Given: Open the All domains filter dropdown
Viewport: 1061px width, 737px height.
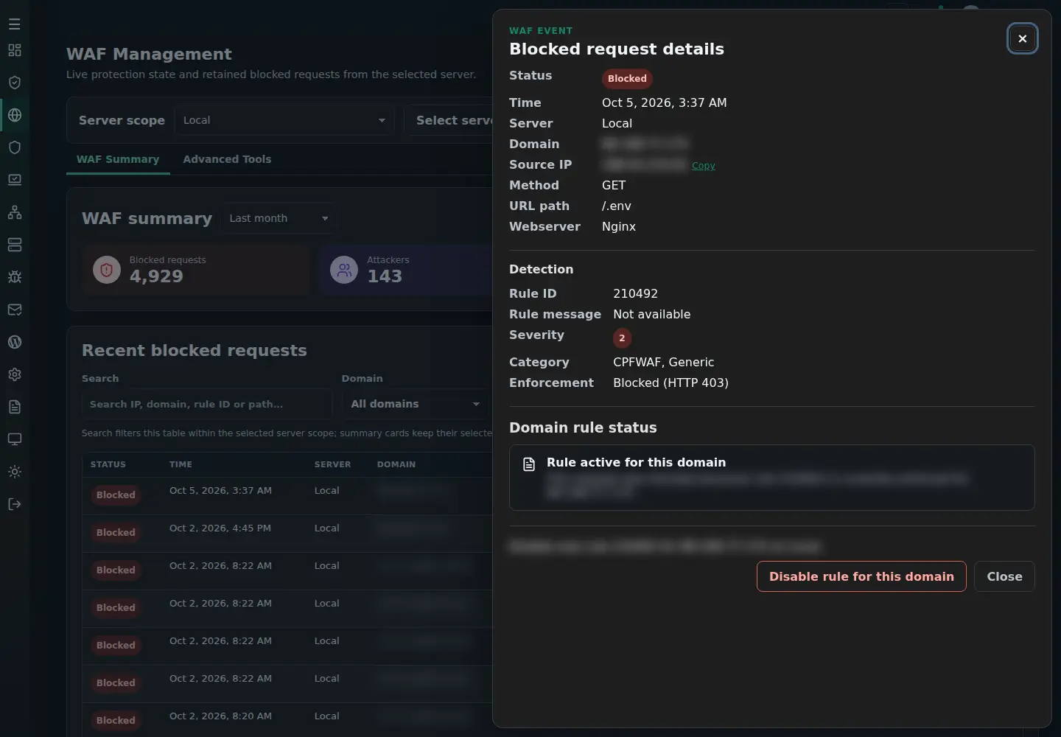Looking at the screenshot, I should point(415,404).
